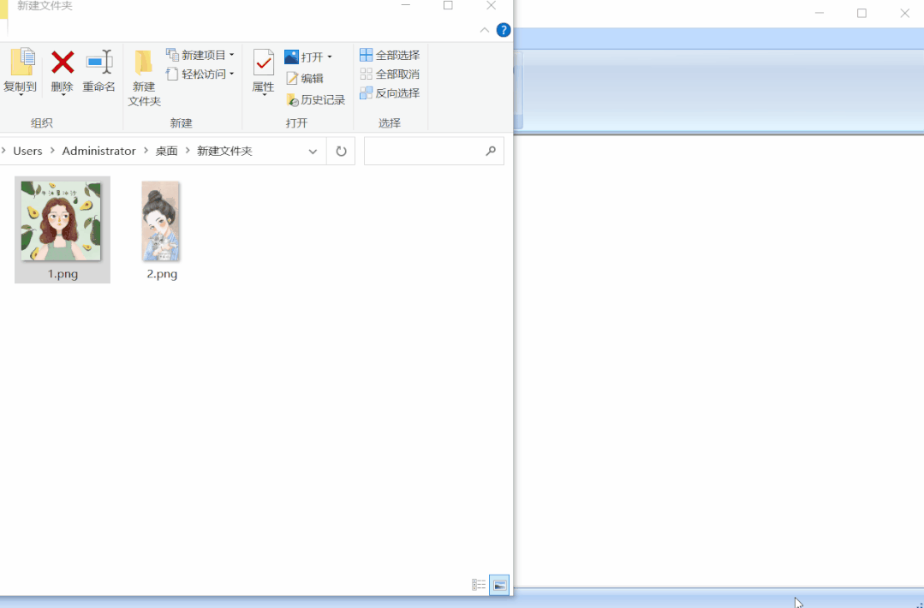Expand the New item dropdown

[x=231, y=55]
